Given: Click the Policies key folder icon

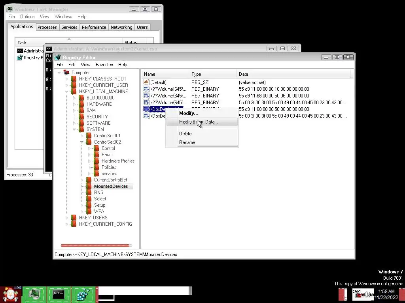Looking at the screenshot, I should pos(97,167).
